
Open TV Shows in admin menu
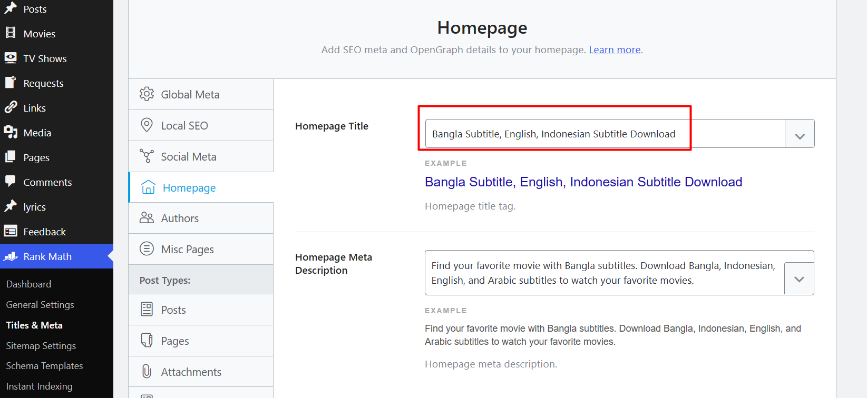pyautogui.click(x=56, y=58)
